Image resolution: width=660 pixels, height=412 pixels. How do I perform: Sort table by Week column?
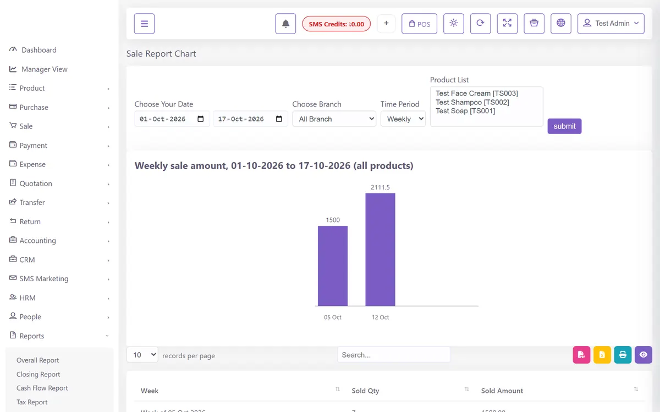[x=240, y=391]
